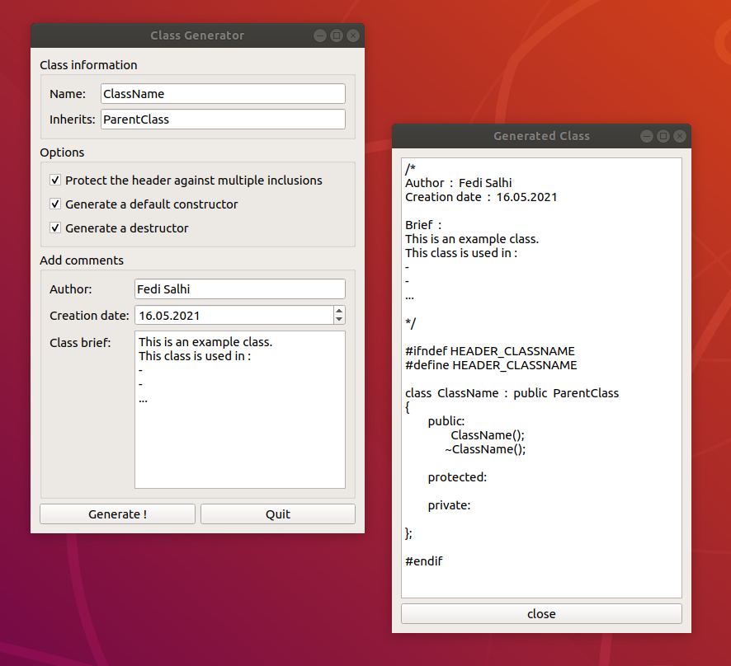The image size is (731, 666).
Task: Click the 'Class information' group label
Action: coord(88,65)
